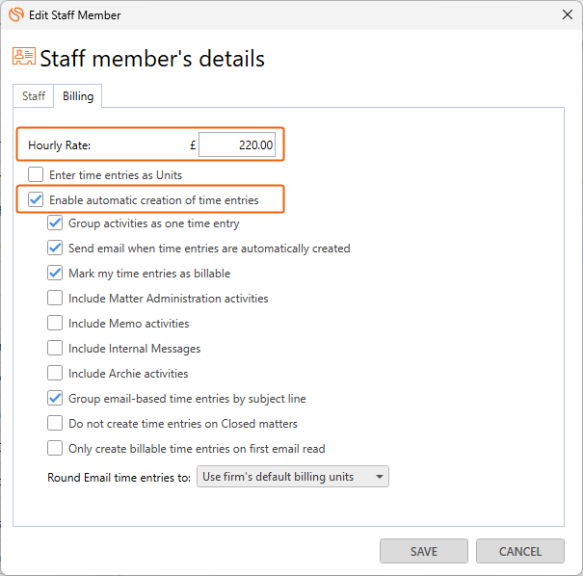Select the Billing tab
This screenshot has width=583, height=576.
[x=78, y=96]
